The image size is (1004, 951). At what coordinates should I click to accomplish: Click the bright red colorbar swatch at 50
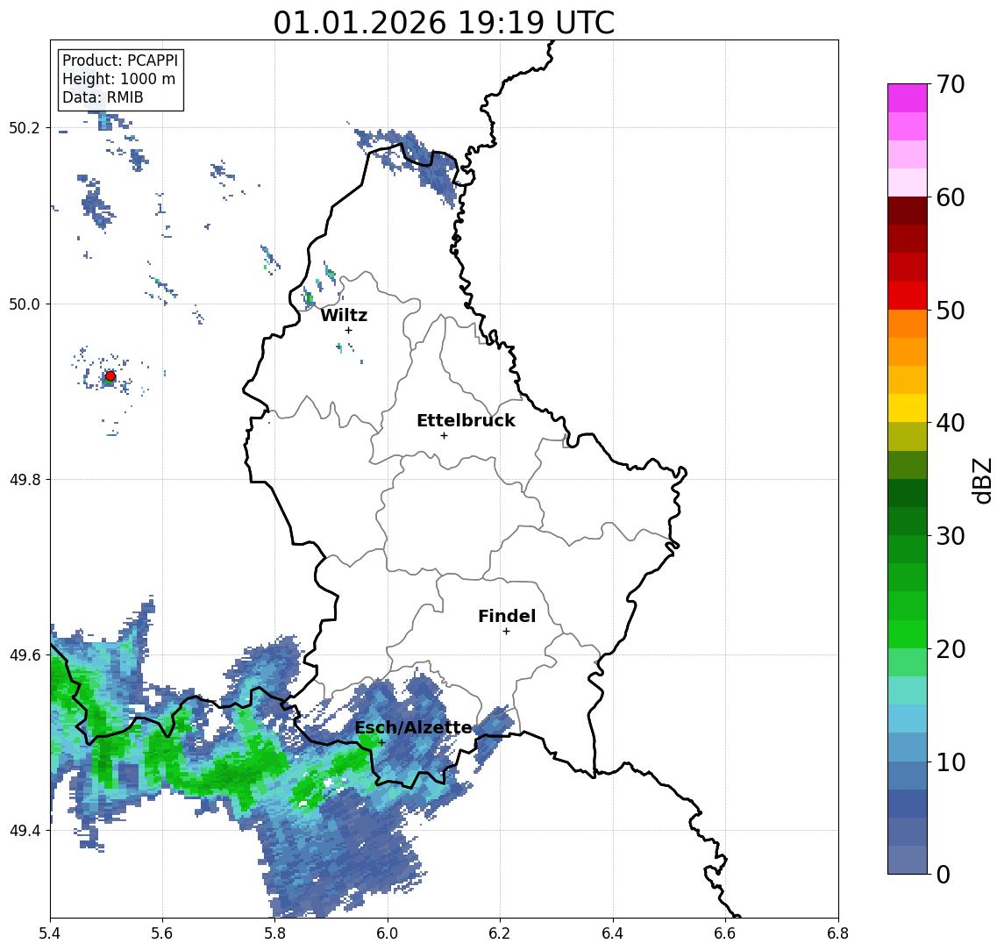(x=908, y=296)
